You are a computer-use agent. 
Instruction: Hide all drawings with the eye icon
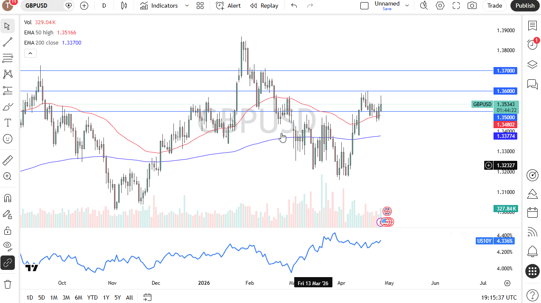click(x=7, y=246)
